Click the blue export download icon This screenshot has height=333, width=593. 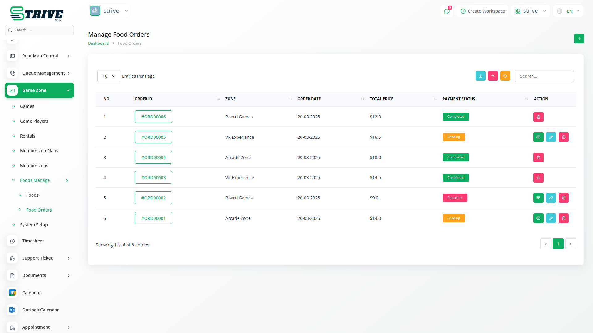480,76
